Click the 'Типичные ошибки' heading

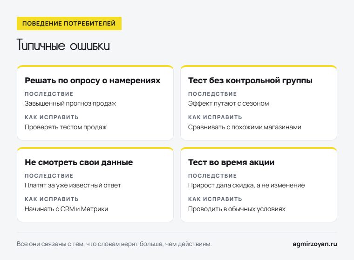[63, 45]
